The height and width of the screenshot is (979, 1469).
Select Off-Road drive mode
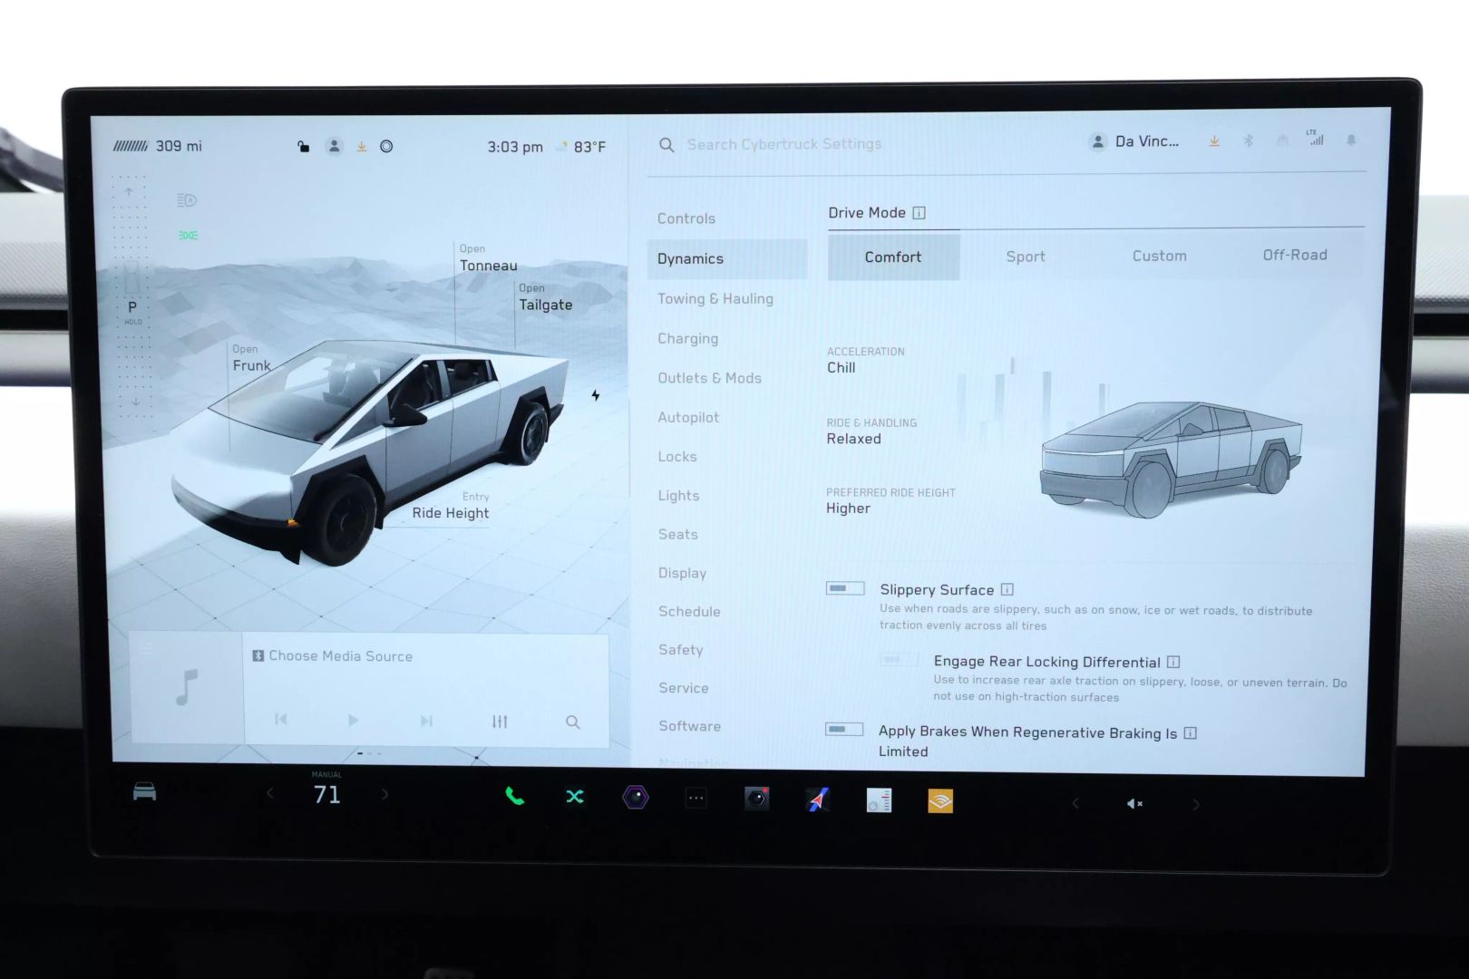[1295, 255]
